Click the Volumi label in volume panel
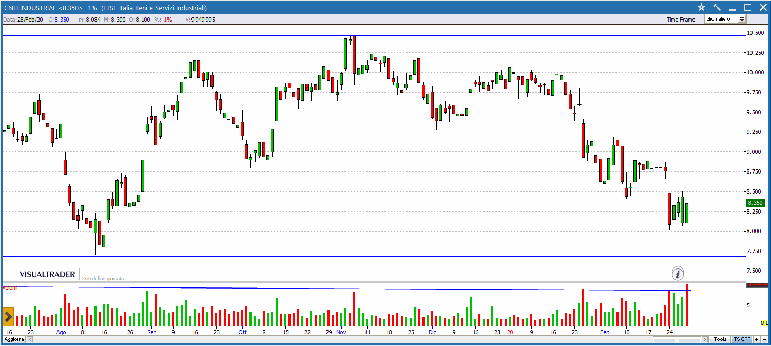This screenshot has width=771, height=346. click(10, 287)
